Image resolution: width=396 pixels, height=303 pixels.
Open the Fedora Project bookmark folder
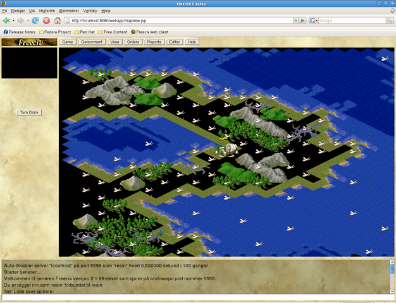[55, 32]
